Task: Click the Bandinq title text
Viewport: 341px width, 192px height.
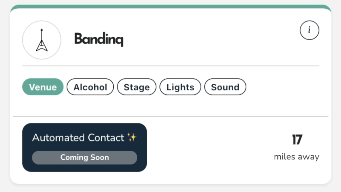Action: (x=99, y=39)
